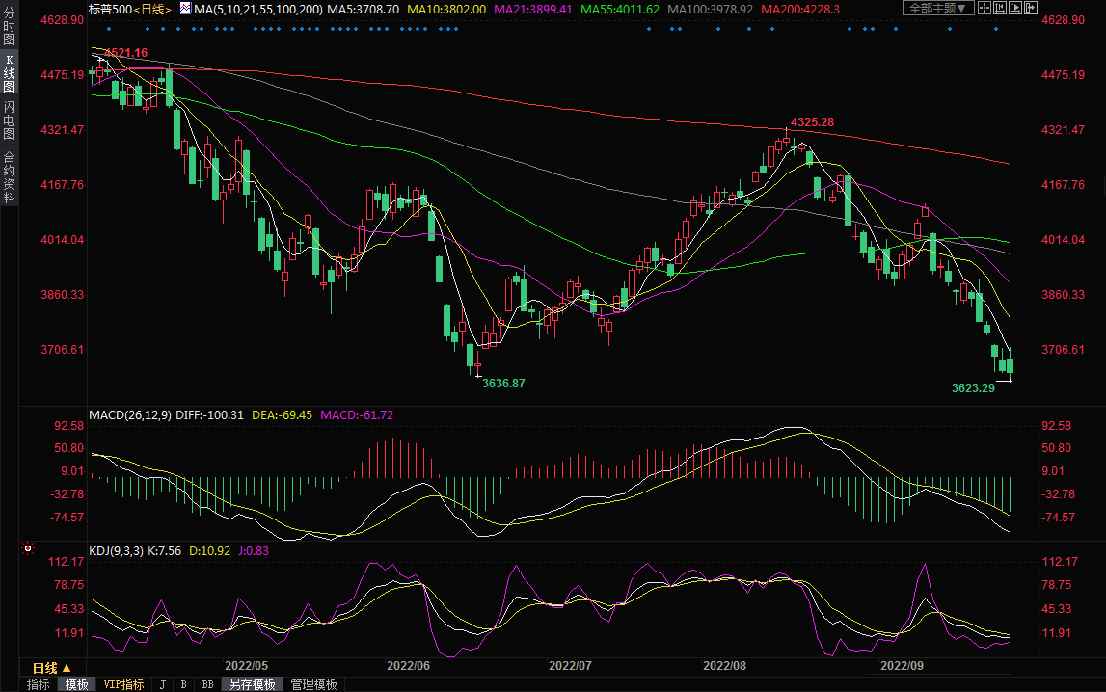Click the 另存模板 button
Viewport: 1106px width, 692px height.
point(251,684)
